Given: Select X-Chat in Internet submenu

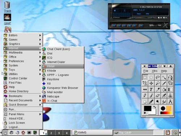Looking at the screenshot, I should pos(63,101).
